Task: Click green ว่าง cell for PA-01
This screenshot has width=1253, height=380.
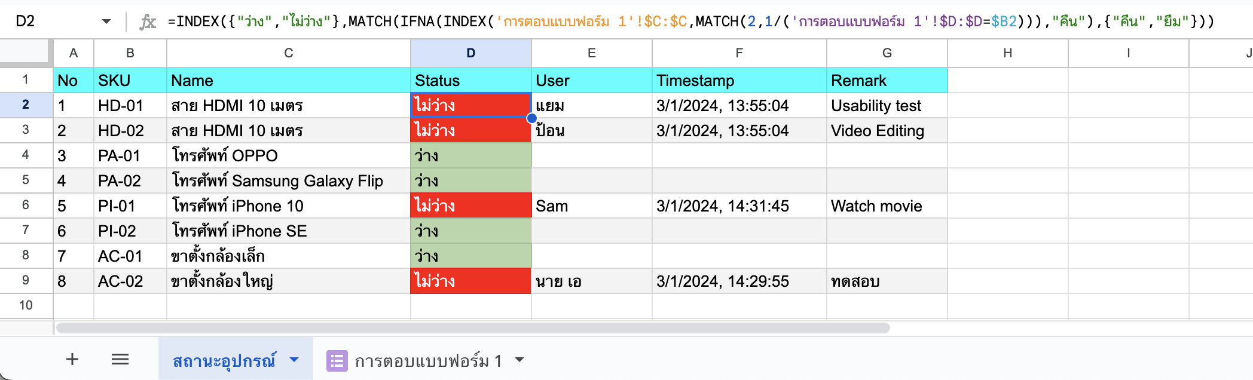Action: click(x=470, y=156)
